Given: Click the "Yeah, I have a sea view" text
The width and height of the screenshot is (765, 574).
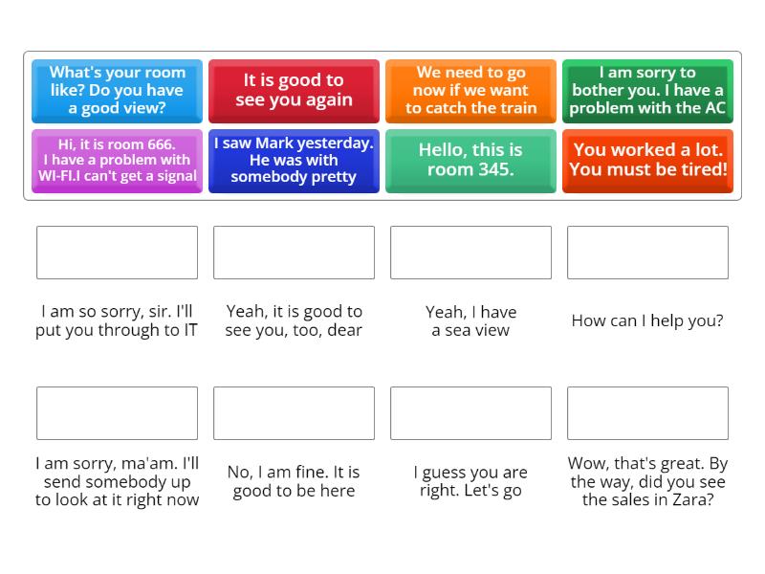Looking at the screenshot, I should (470, 321).
